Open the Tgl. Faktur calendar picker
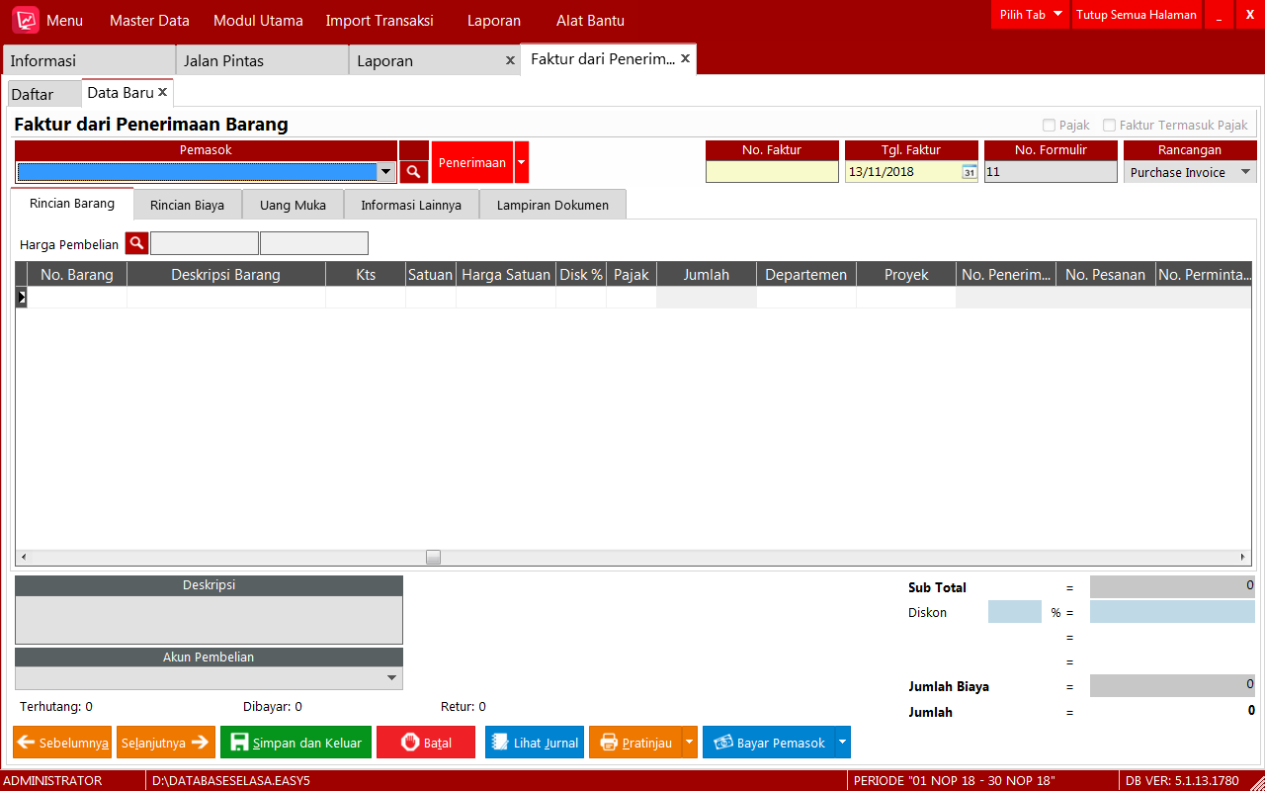This screenshot has width=1265, height=791. 969,172
